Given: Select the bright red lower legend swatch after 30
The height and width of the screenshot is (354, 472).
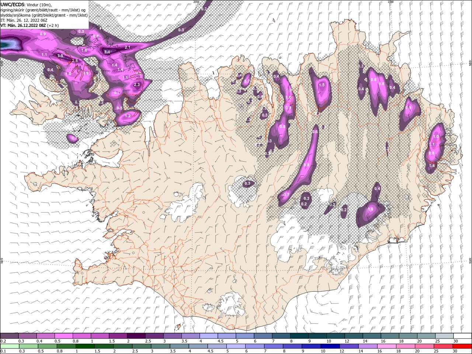Looking at the screenshot, I should [462, 346].
